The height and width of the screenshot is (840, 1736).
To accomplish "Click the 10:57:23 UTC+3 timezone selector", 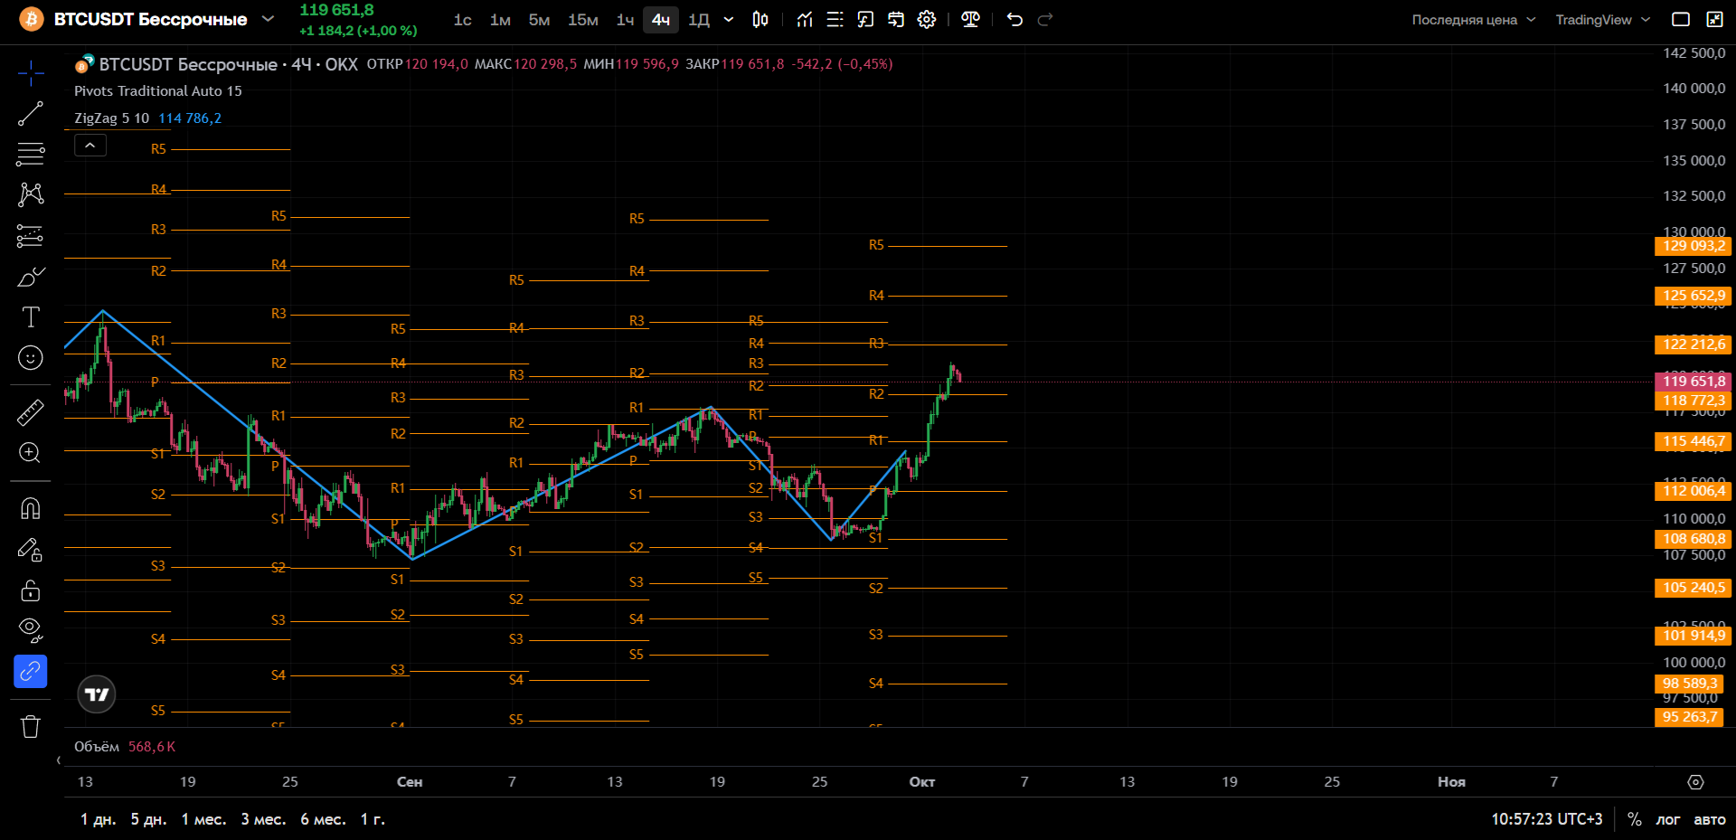I will (1547, 819).
